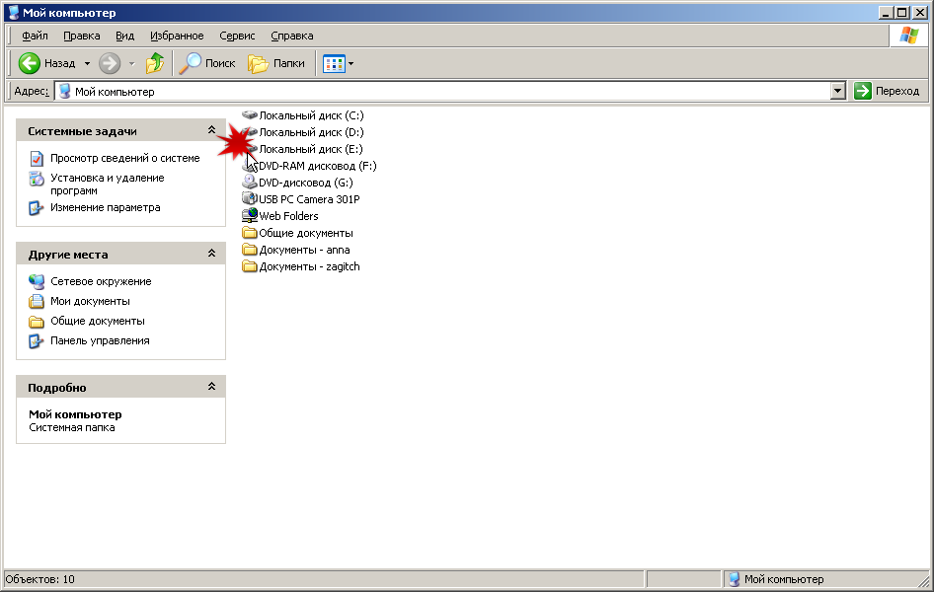Screen dimensions: 934x592
Task: Click the title bar computer icon
Action: coord(14,13)
